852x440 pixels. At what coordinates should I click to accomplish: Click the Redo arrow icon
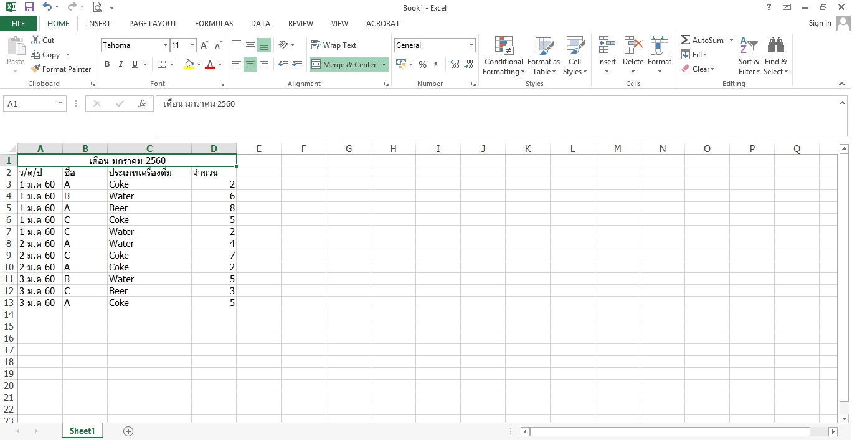tap(72, 7)
